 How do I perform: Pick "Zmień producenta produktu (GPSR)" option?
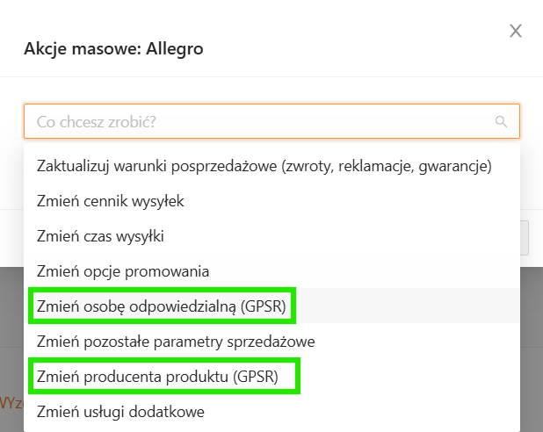pyautogui.click(x=158, y=377)
